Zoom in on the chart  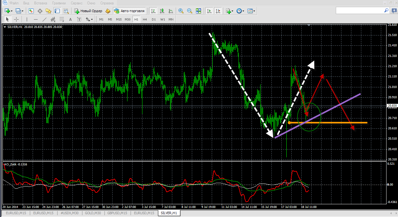point(181,11)
